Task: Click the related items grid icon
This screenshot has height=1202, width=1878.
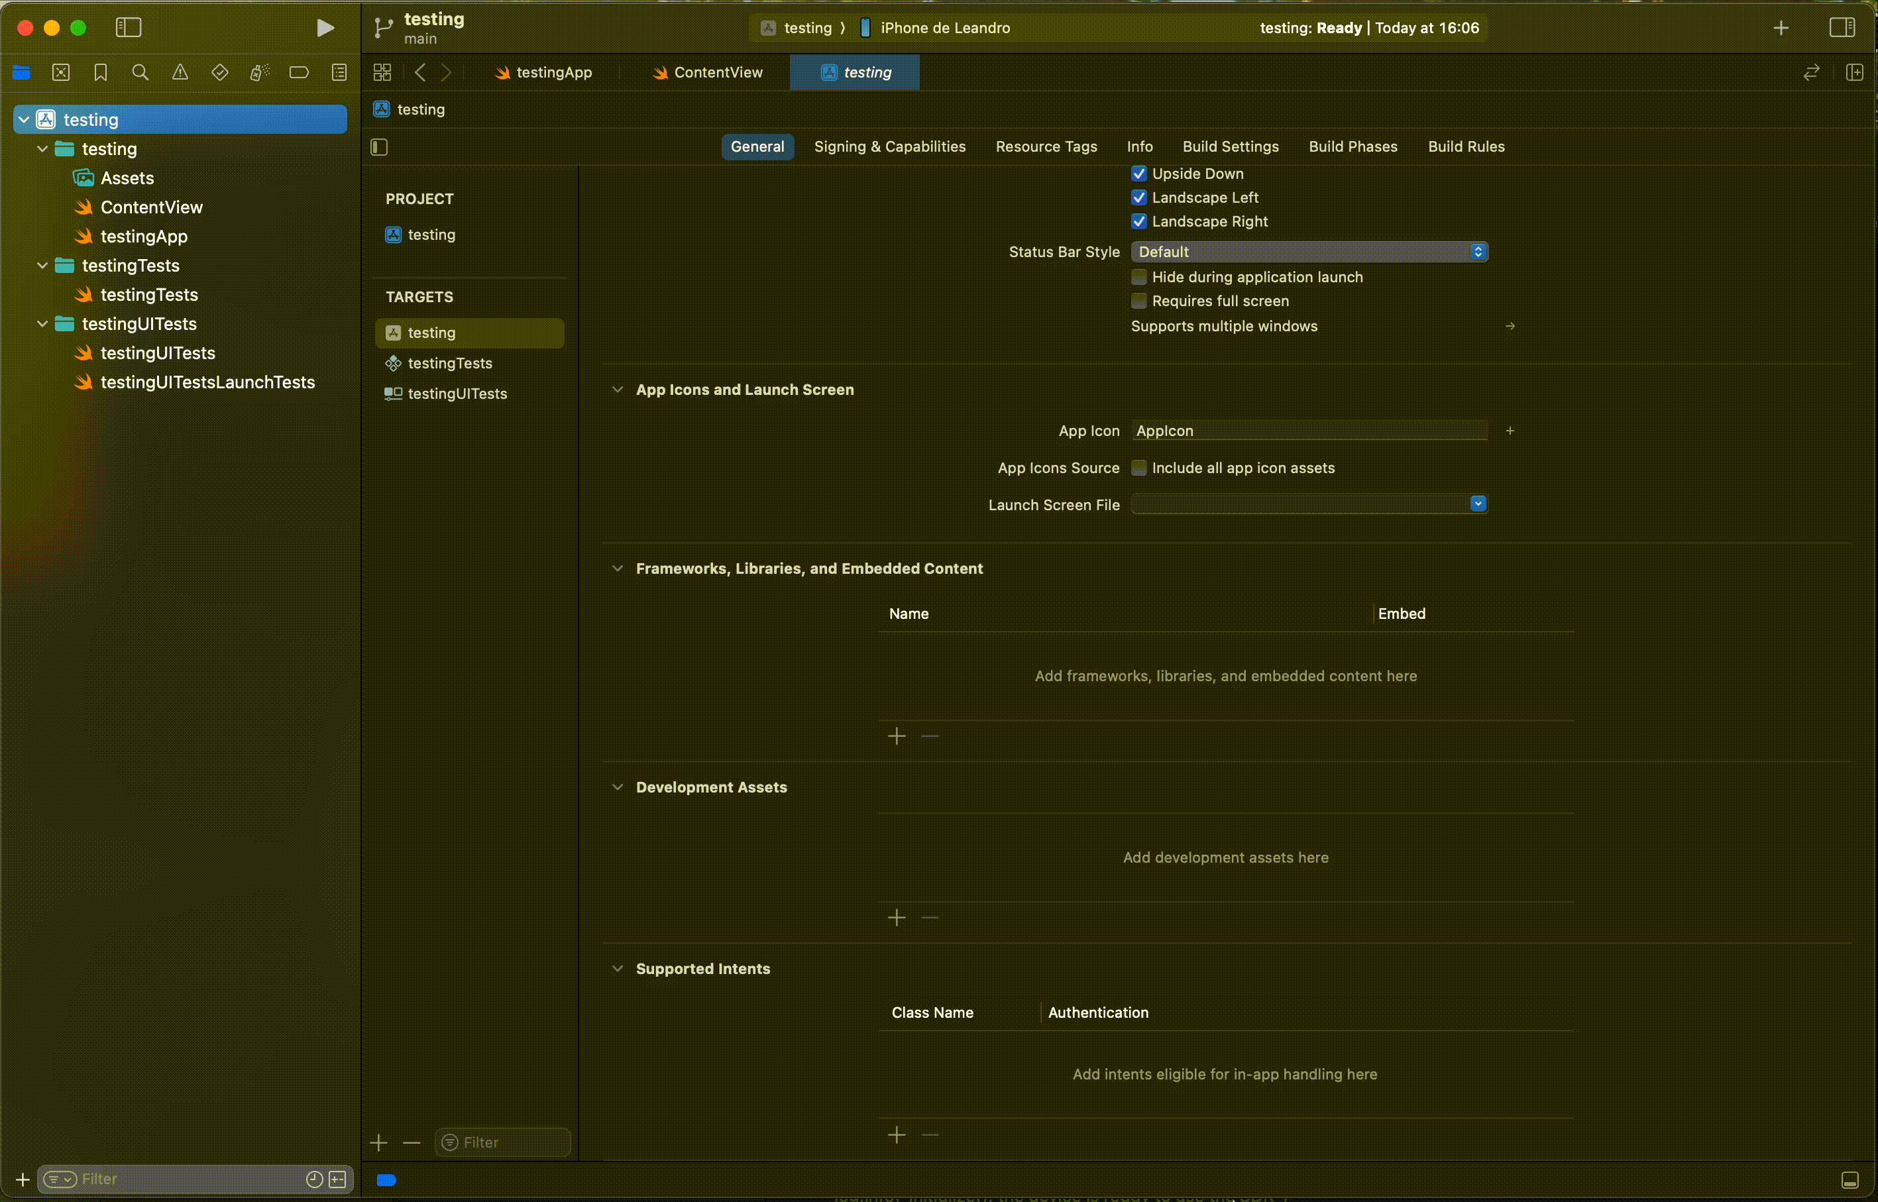Action: (382, 73)
